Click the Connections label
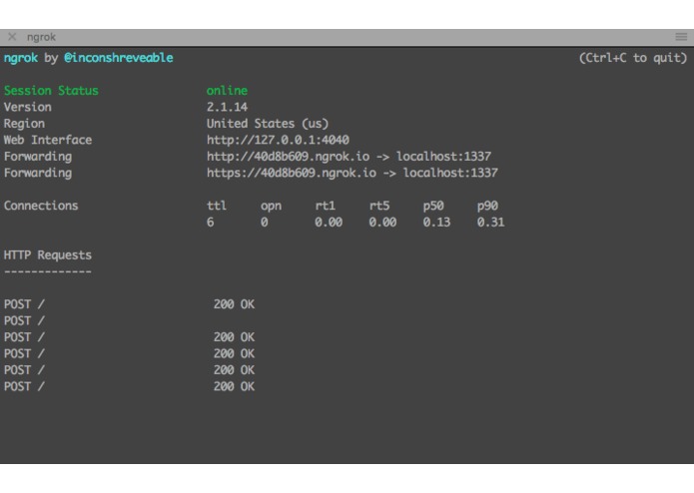 [41, 206]
